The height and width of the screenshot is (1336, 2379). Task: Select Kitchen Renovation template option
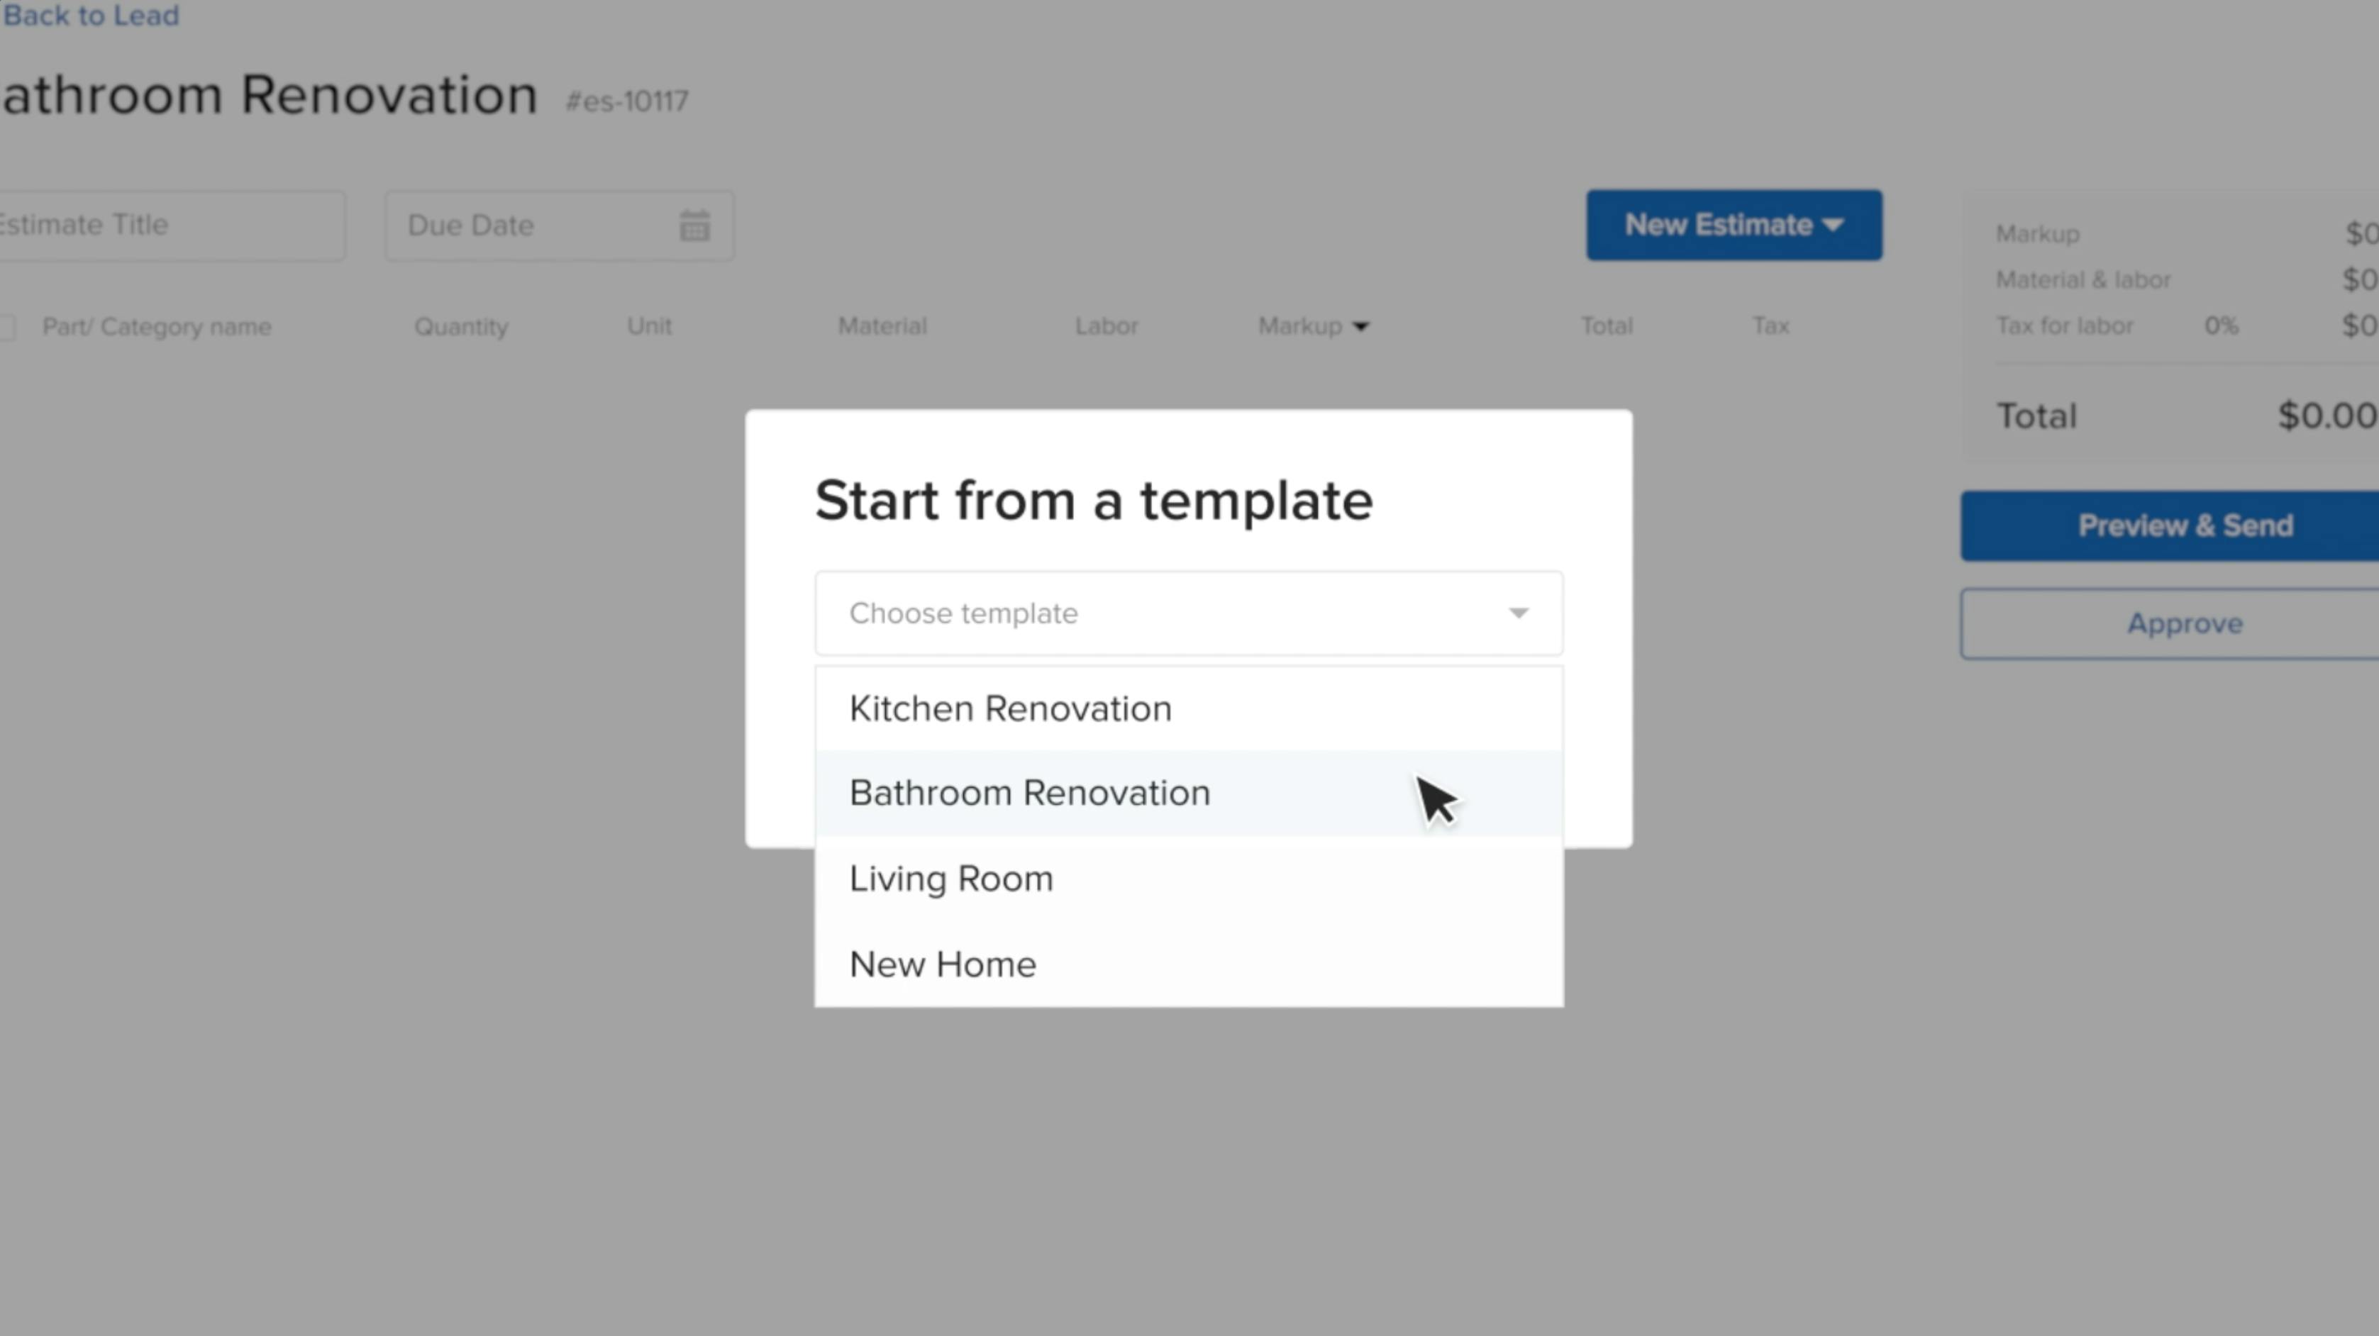click(x=1189, y=709)
